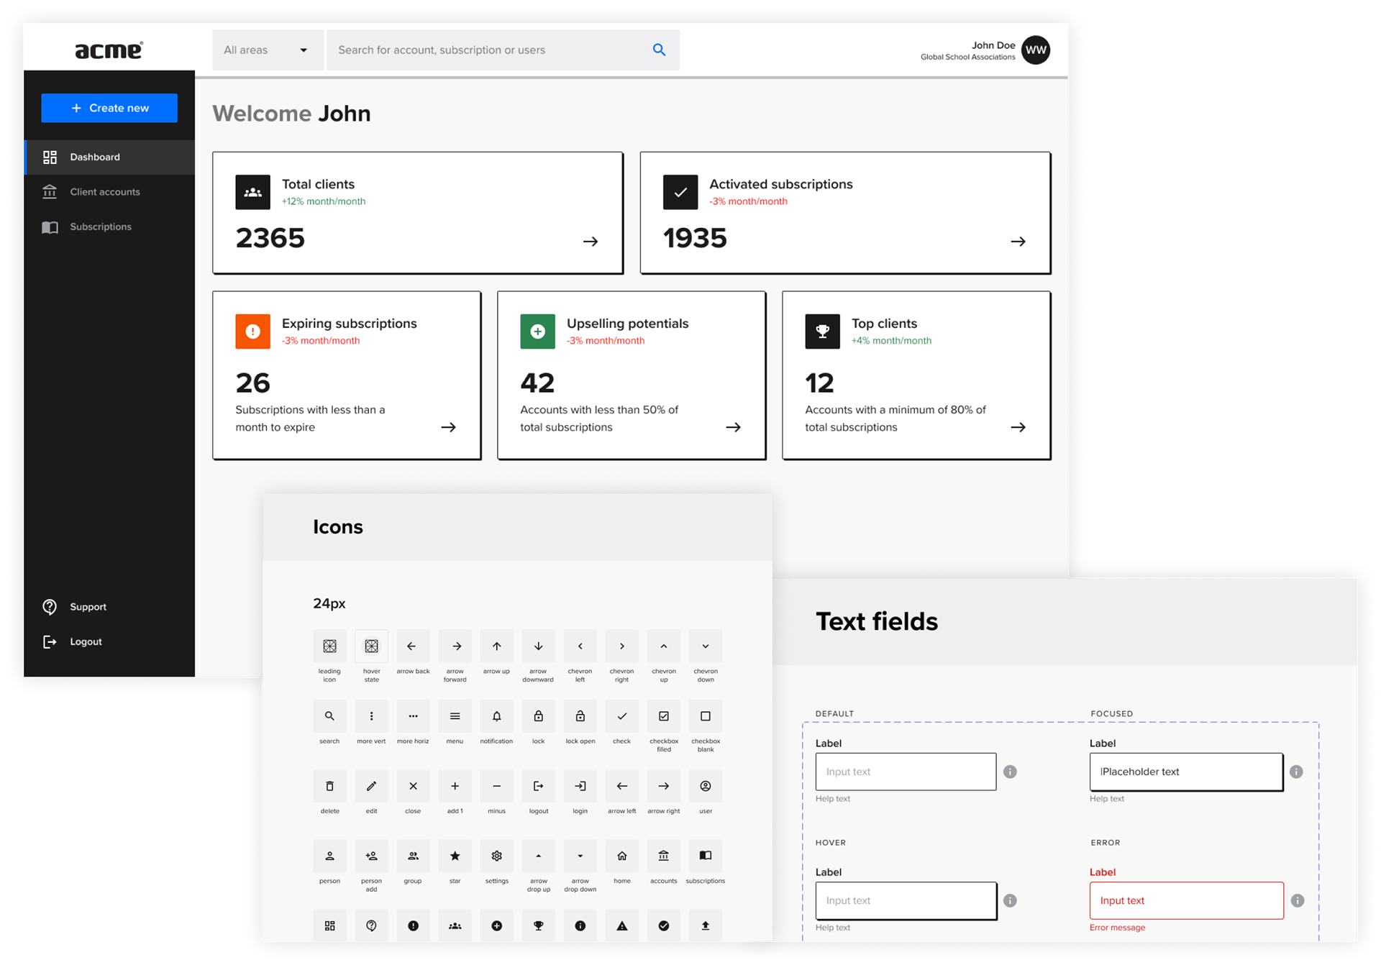The image size is (1381, 965).
Task: Click the Default state input field
Action: point(906,772)
